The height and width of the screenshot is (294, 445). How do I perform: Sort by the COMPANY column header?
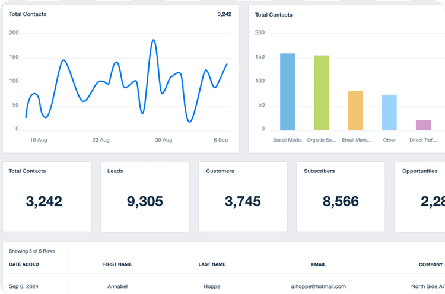[x=430, y=264]
